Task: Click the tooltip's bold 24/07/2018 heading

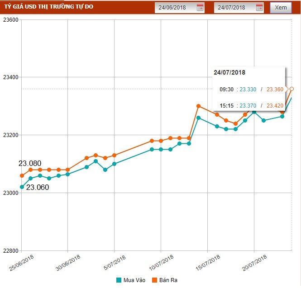Action: 229,72
